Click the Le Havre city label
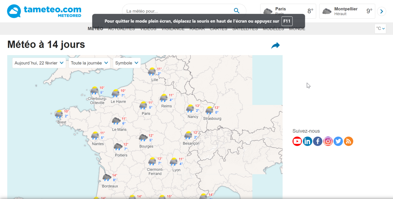The height and width of the screenshot is (199, 393). pos(118,102)
